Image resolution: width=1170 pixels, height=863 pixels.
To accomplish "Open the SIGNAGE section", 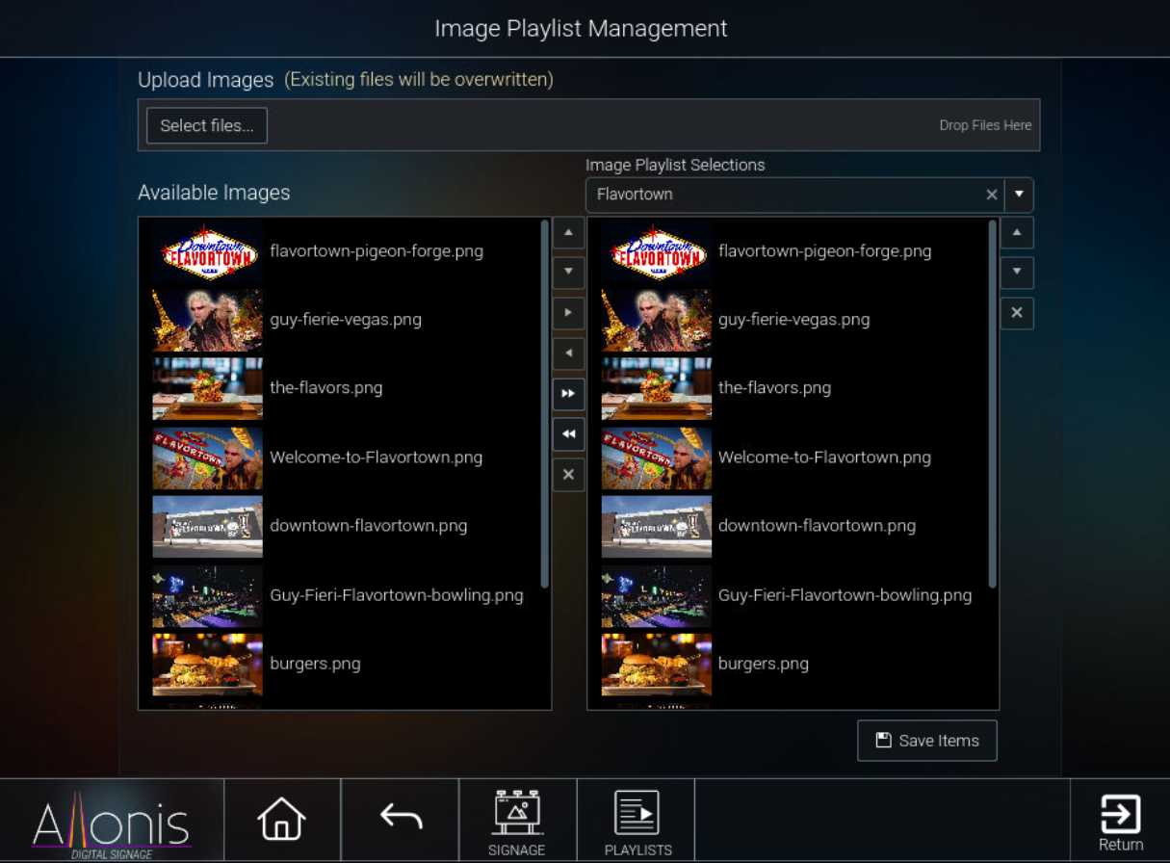I will coord(517,824).
